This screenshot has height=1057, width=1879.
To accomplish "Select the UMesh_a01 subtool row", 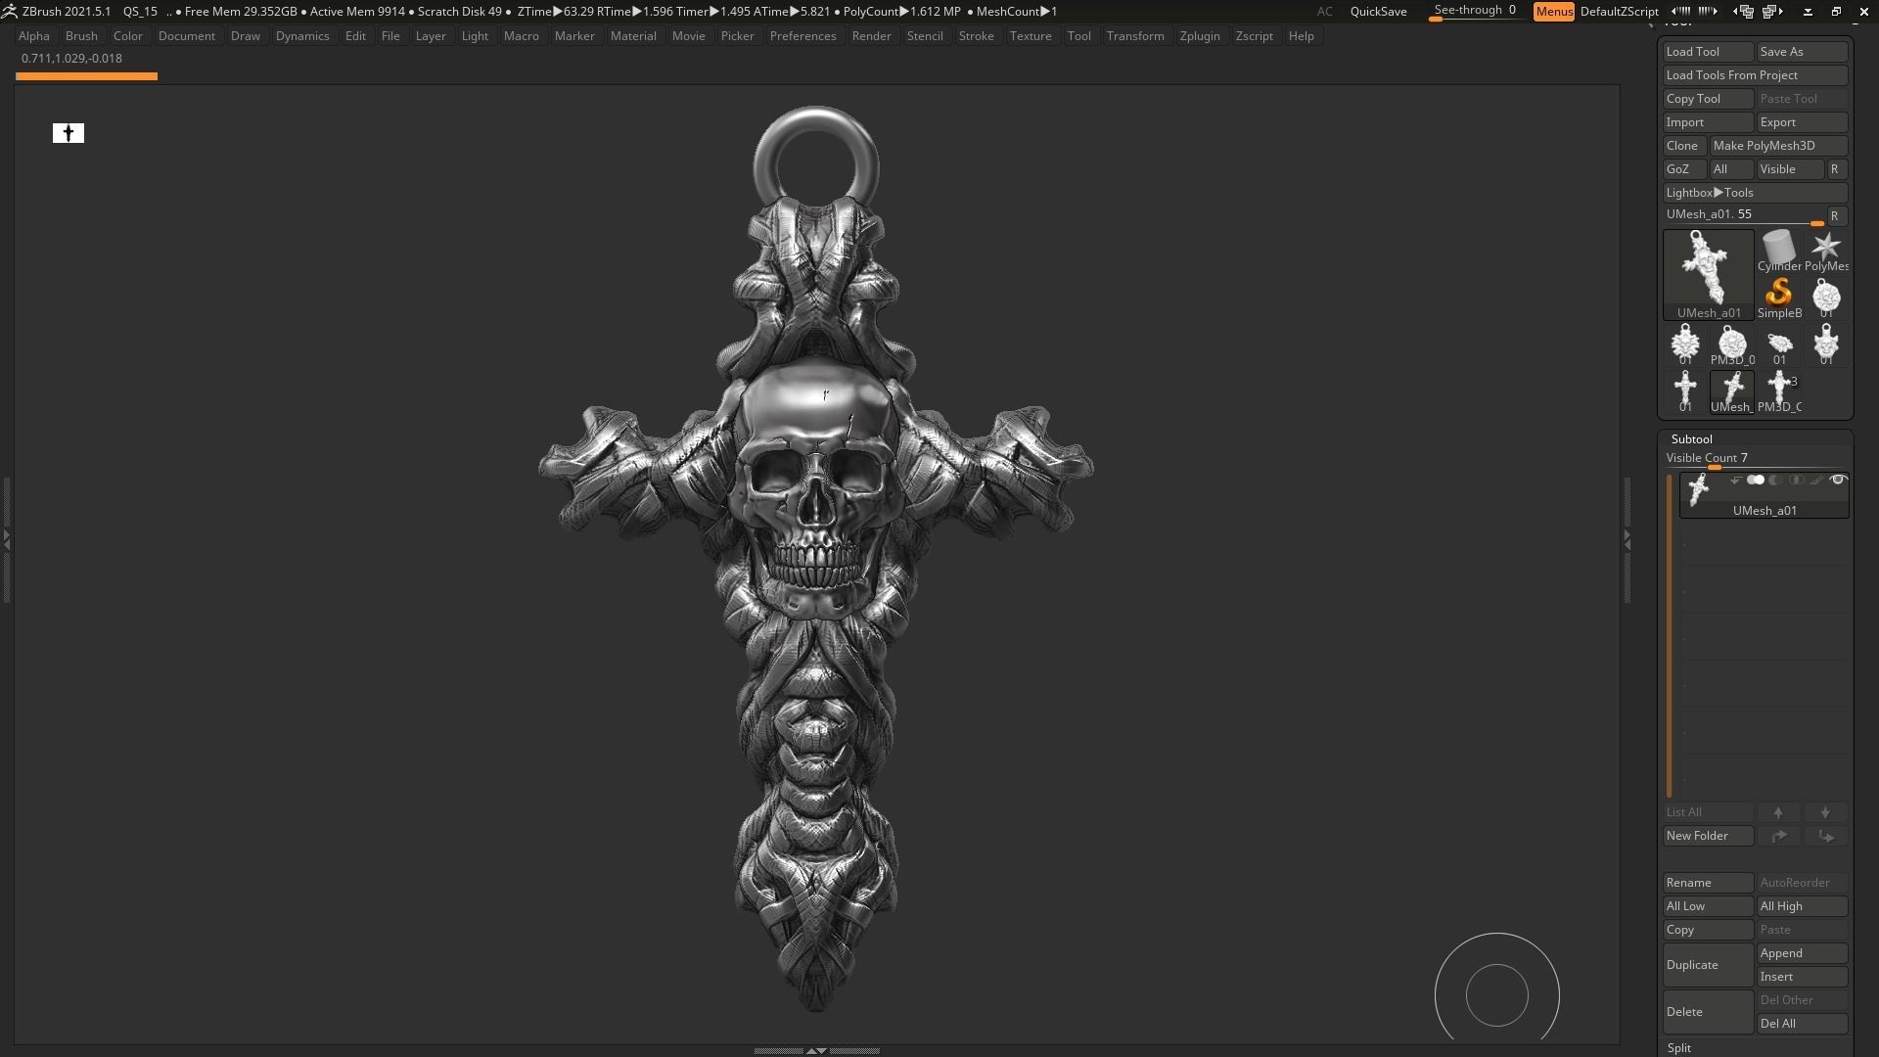I will [1764, 495].
